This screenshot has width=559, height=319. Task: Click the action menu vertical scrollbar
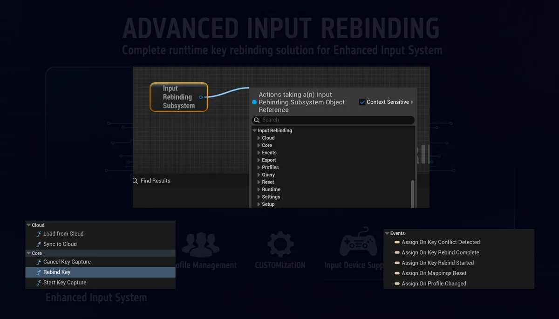[x=412, y=193]
